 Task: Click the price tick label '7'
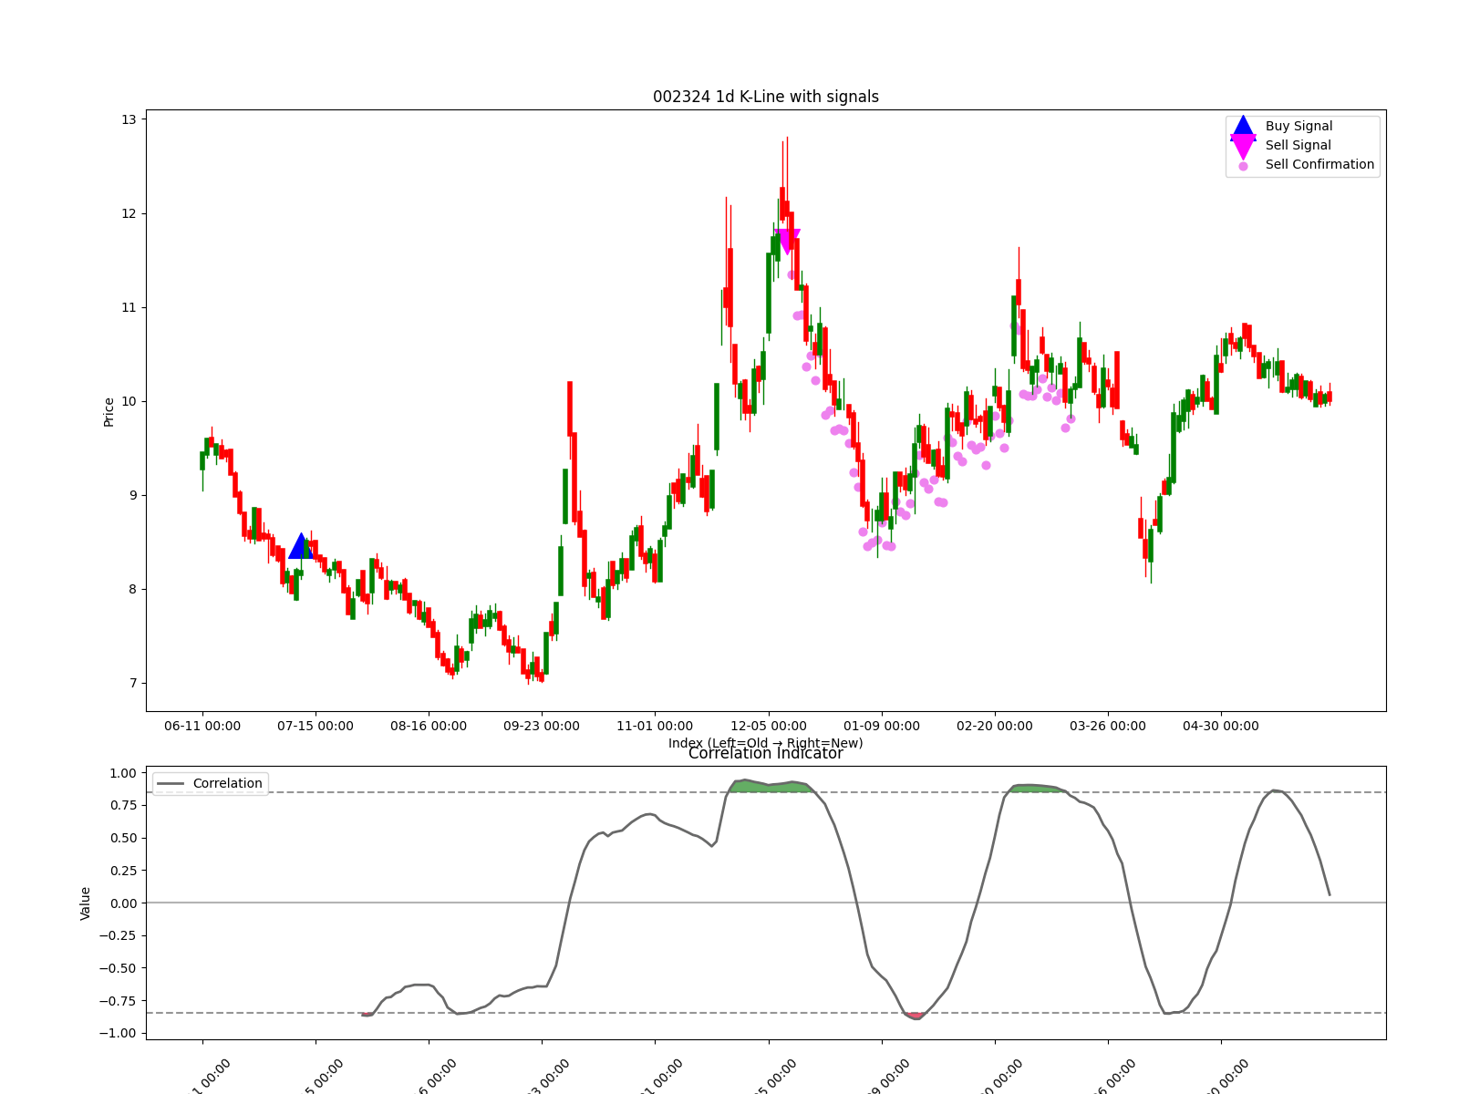click(x=132, y=683)
